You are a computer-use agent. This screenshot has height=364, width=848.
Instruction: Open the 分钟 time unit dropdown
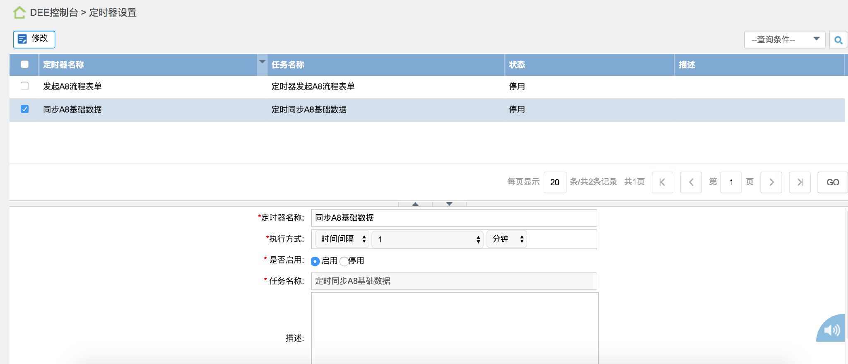(x=506, y=239)
